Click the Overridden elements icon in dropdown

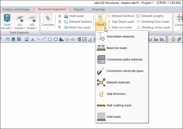101,37
